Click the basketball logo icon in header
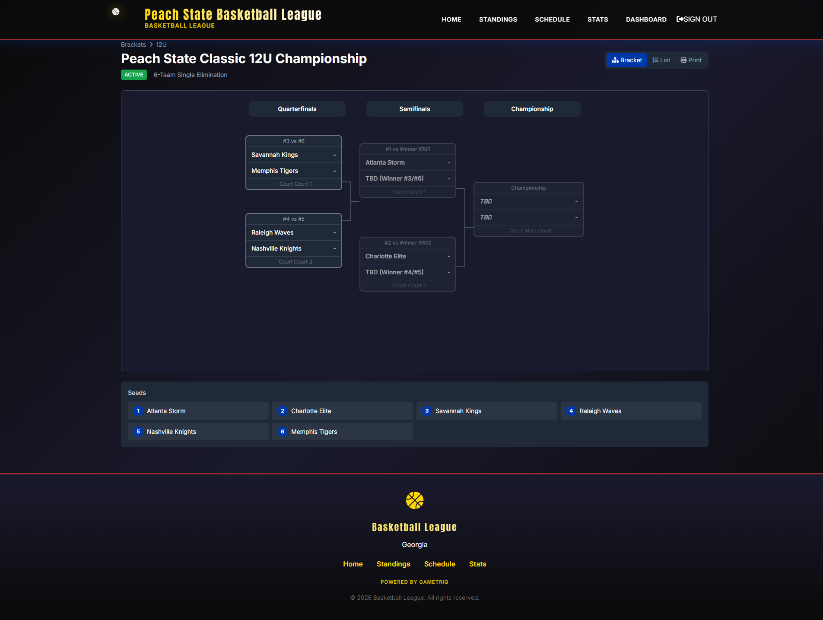Screen dimensions: 823x620 click(x=116, y=12)
